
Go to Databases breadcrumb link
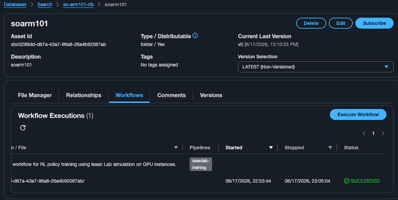[15, 4]
